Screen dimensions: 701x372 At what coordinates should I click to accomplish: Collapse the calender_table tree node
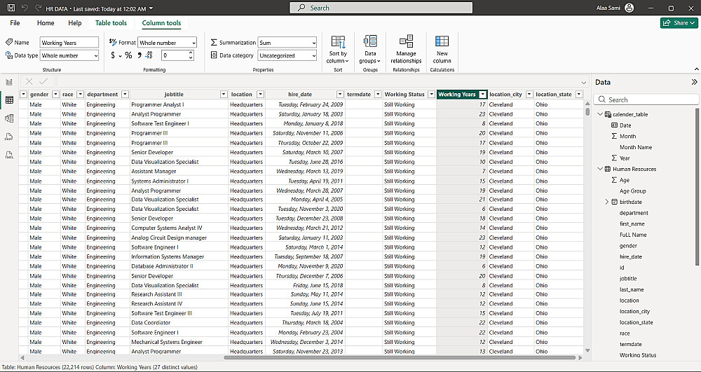tap(600, 114)
